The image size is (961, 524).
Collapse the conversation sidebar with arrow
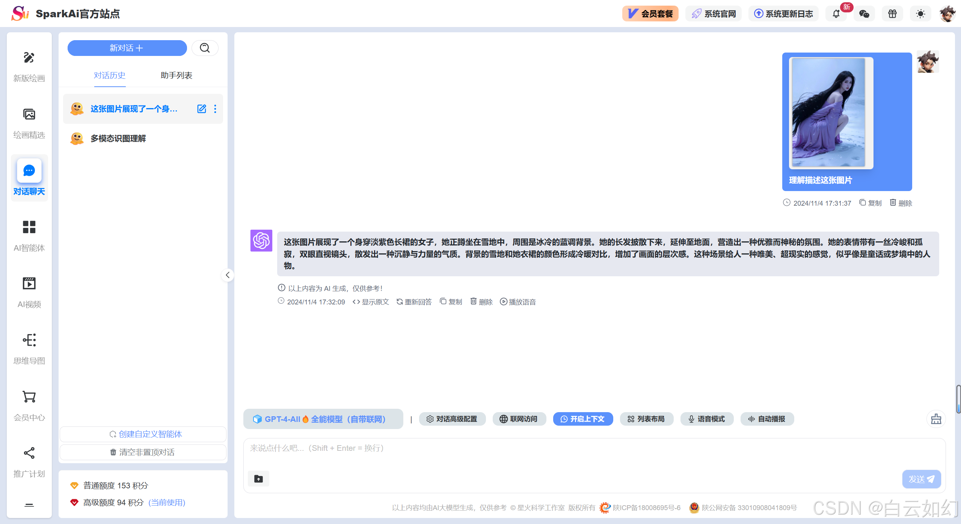pos(228,275)
